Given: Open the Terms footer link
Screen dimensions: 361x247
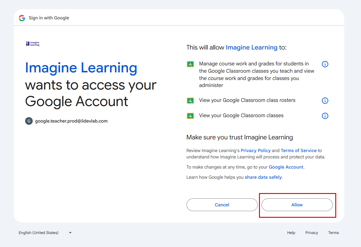Looking at the screenshot, I should click(x=333, y=232).
